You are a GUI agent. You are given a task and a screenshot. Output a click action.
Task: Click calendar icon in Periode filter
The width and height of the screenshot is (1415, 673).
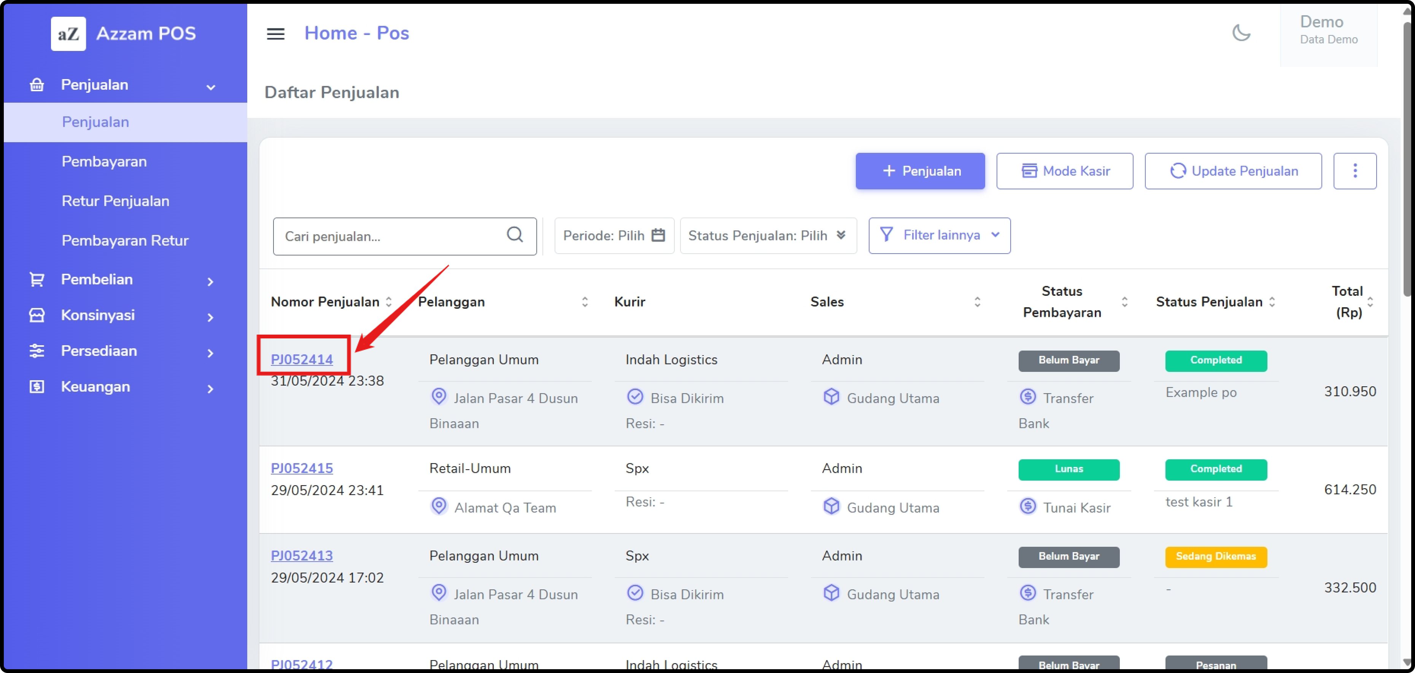tap(658, 235)
